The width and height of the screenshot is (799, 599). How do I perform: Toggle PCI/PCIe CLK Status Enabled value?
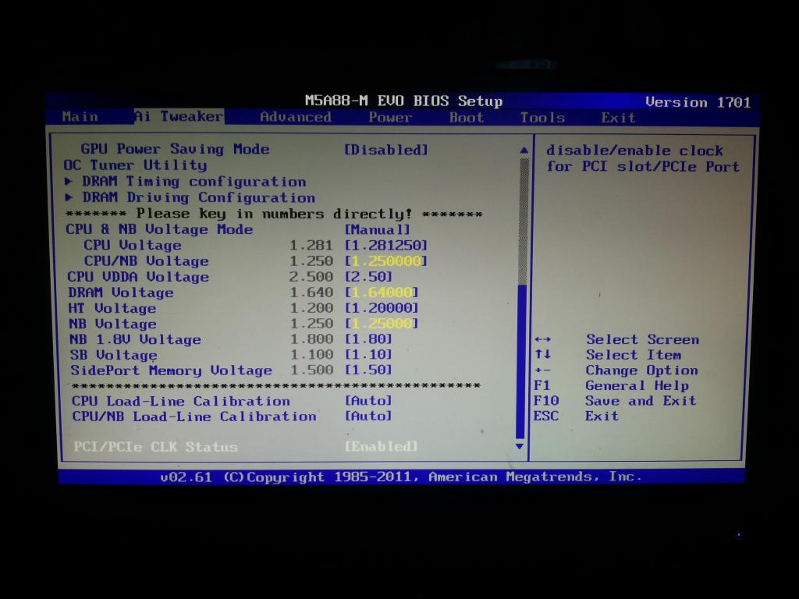(382, 446)
